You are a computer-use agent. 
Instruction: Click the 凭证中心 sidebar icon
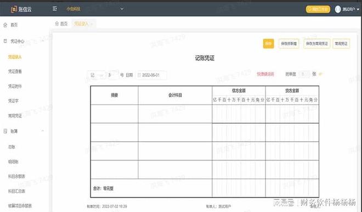(5, 41)
